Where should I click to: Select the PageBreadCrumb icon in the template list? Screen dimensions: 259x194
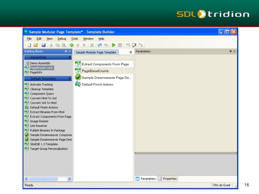(x=78, y=71)
